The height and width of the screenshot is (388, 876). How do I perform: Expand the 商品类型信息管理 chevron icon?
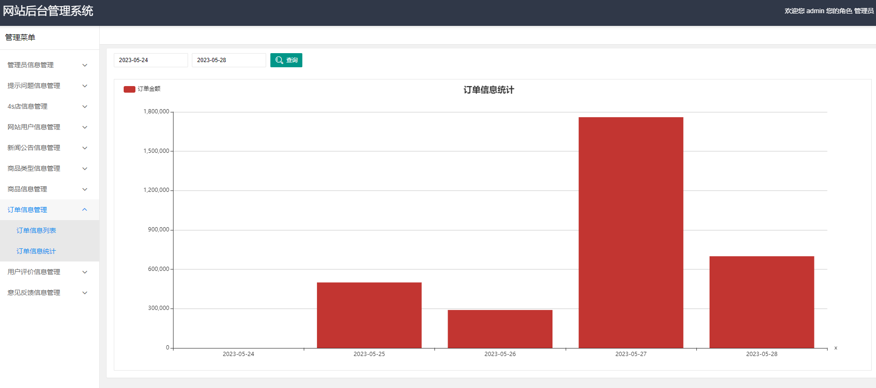(x=85, y=169)
